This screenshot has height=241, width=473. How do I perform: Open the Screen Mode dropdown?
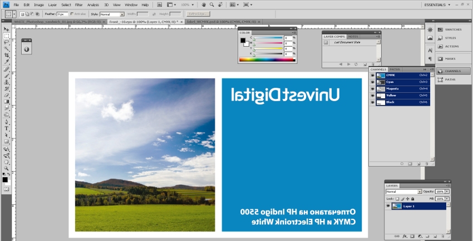coord(248,5)
